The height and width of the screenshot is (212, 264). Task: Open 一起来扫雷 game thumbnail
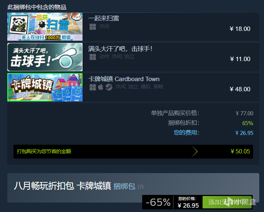[x=45, y=27]
